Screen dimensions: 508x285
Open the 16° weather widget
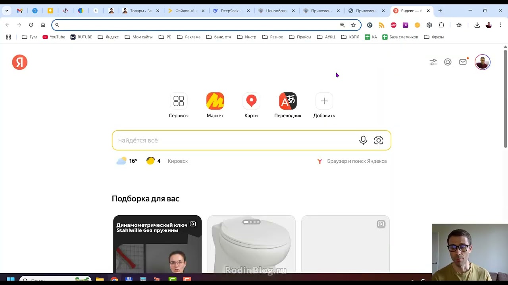pyautogui.click(x=127, y=161)
